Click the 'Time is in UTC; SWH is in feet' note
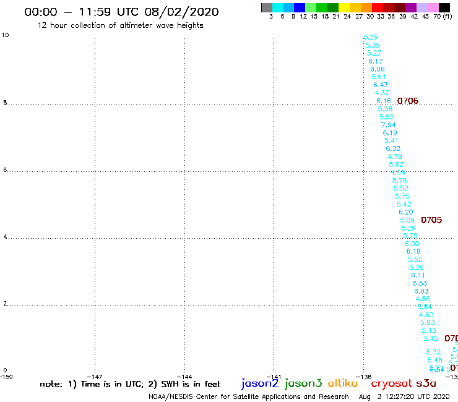Image resolution: width=458 pixels, height=402 pixels. pyautogui.click(x=130, y=384)
